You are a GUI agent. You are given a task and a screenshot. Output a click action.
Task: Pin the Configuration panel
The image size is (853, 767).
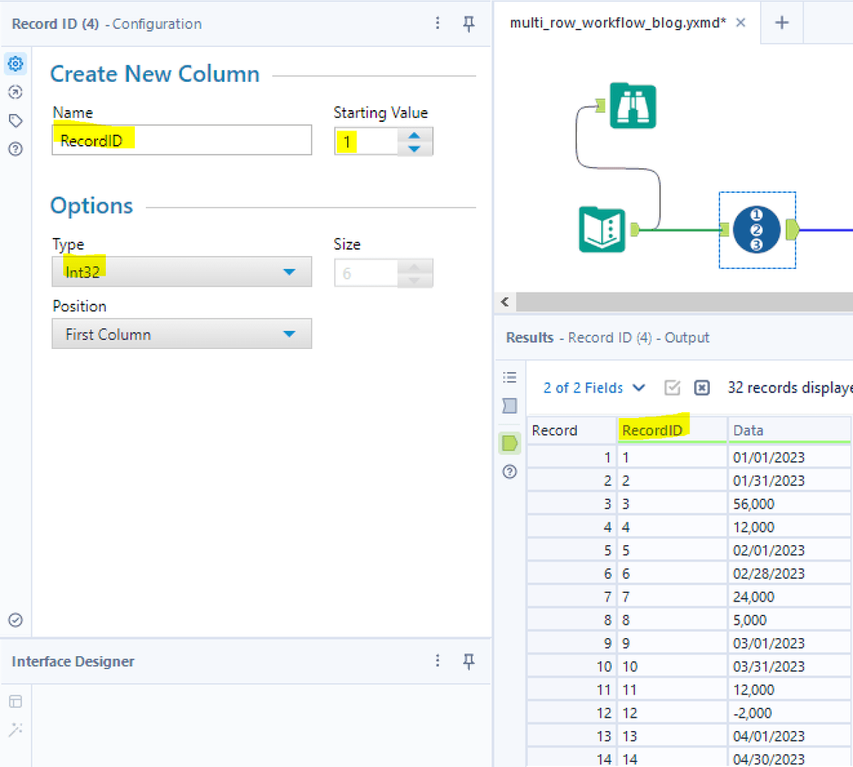pyautogui.click(x=468, y=24)
